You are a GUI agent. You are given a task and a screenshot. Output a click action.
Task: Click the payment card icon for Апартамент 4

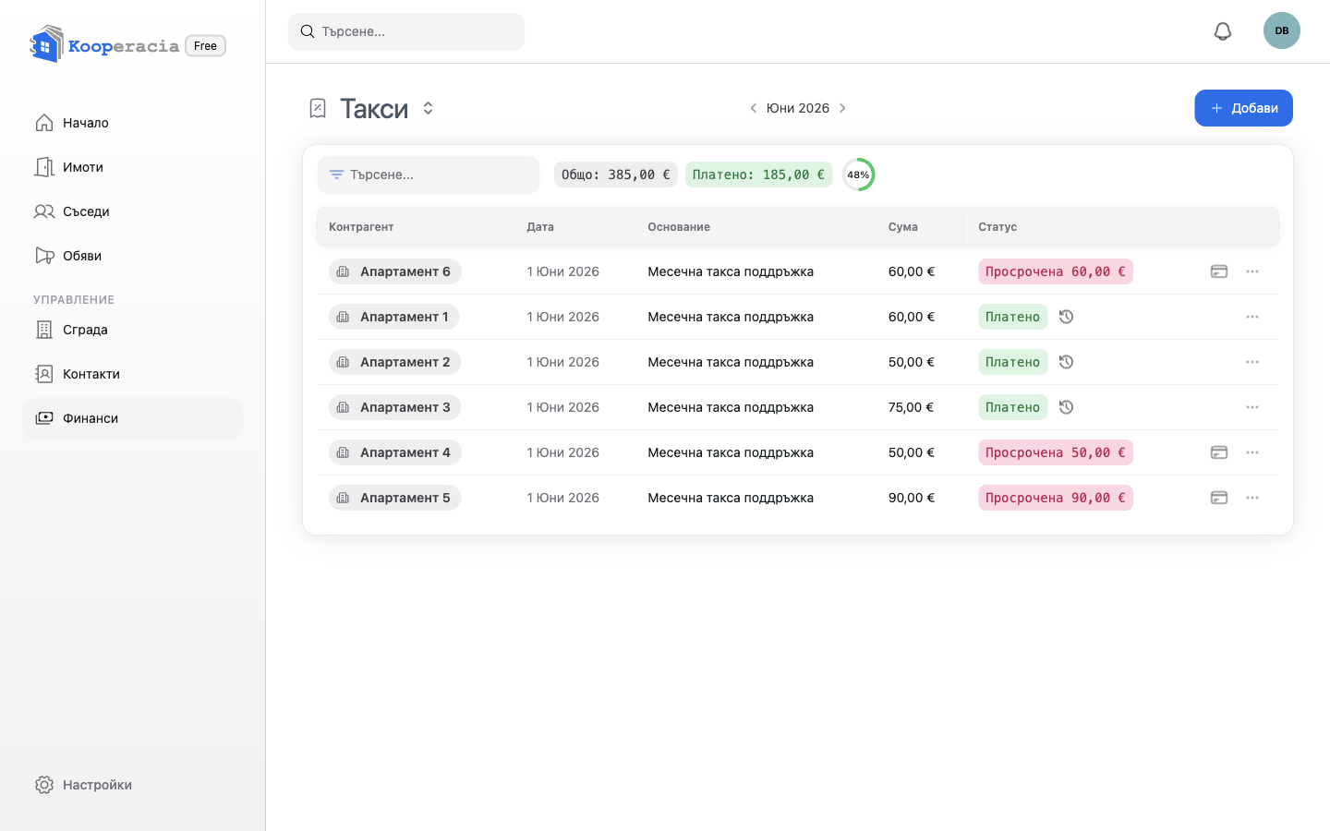pyautogui.click(x=1219, y=452)
